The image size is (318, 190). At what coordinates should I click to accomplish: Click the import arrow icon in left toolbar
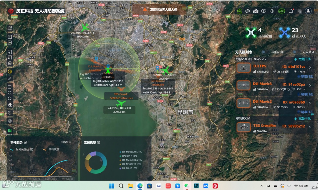click(10, 52)
